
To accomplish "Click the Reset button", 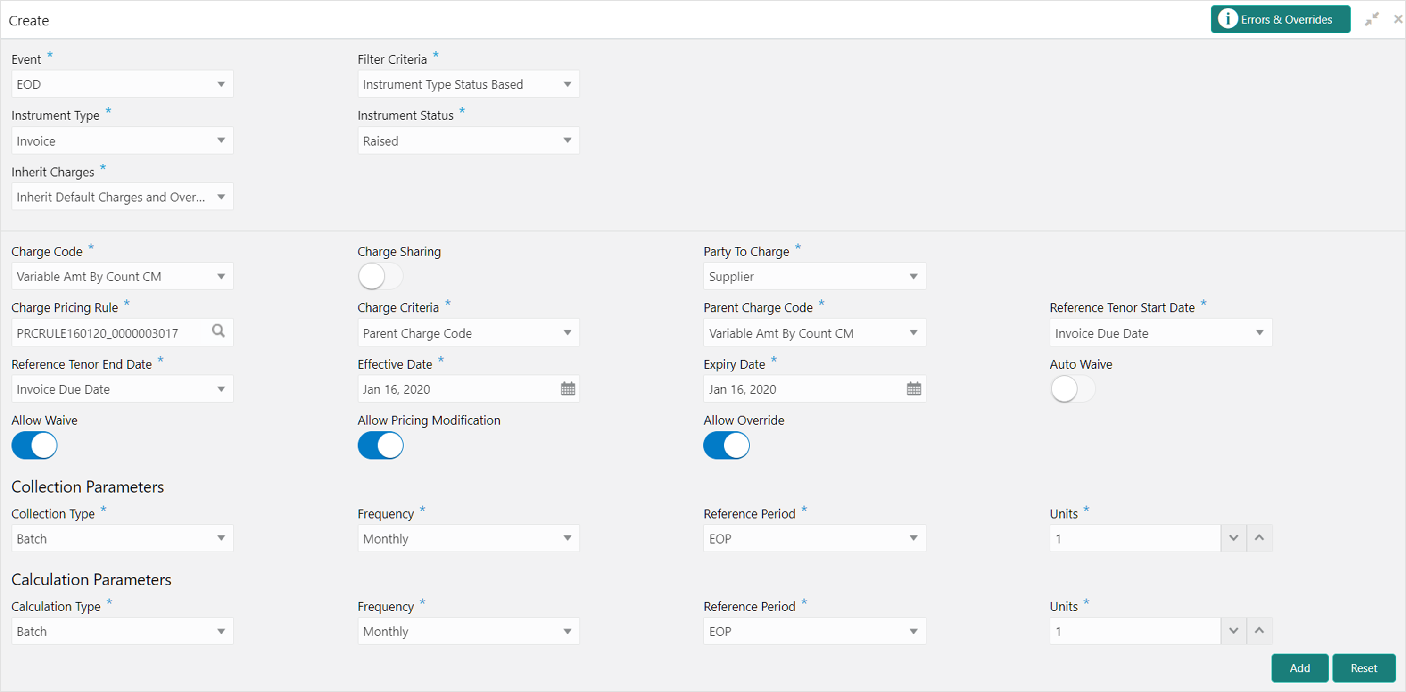I will point(1364,668).
